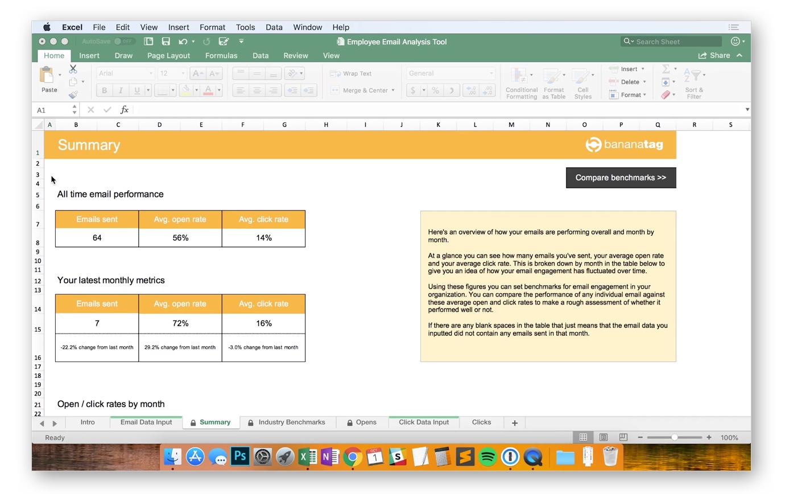
Task: Open Google Chrome from the Dock
Action: click(353, 456)
